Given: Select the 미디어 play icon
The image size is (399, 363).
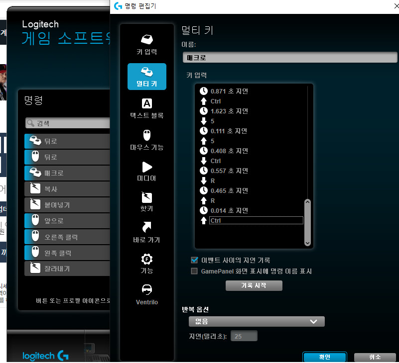Looking at the screenshot, I should click(x=146, y=167).
